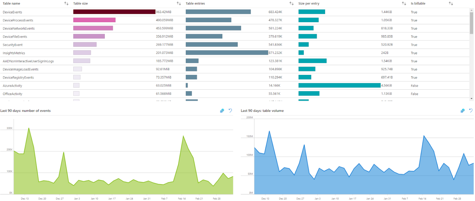Click AzureActivity's teal size-per-entry bar
This screenshot has height=201, width=475.
click(339, 85)
